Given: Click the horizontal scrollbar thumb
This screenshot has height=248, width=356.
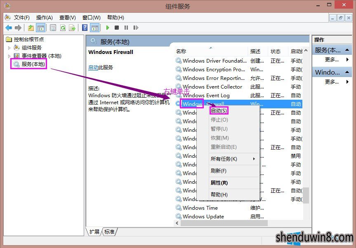Looking at the screenshot, I should (x=224, y=223).
